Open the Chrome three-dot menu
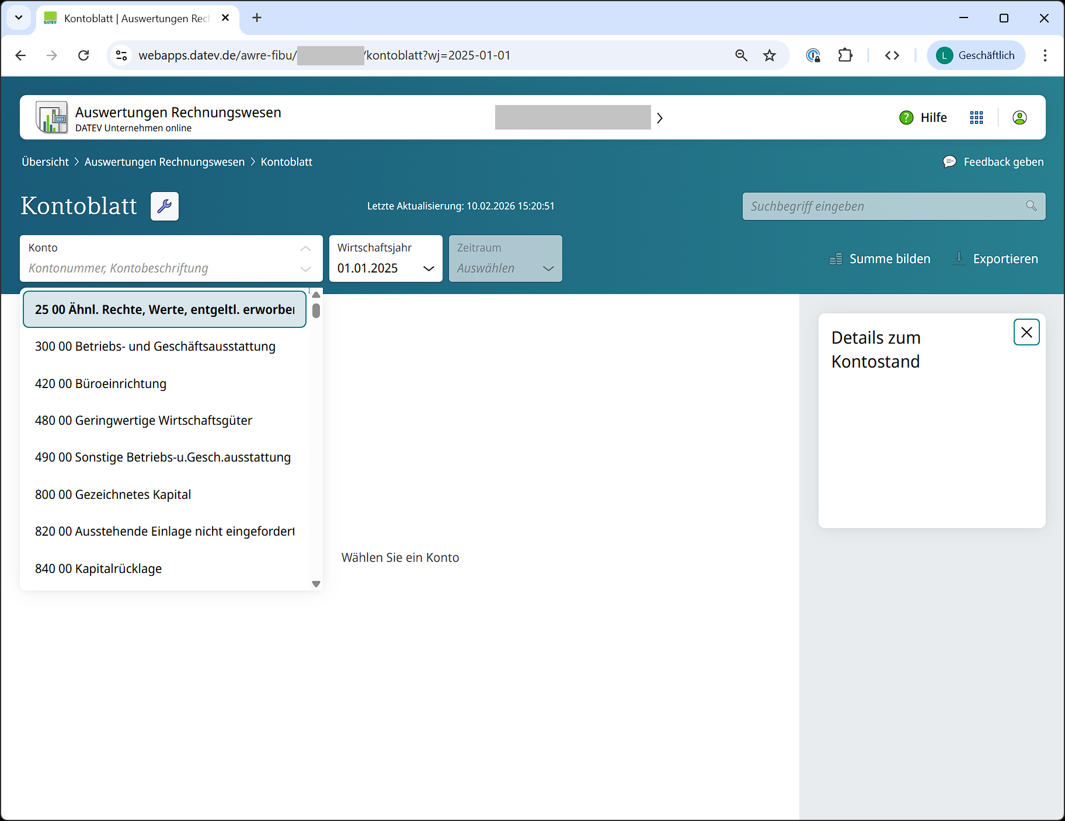 [1045, 55]
